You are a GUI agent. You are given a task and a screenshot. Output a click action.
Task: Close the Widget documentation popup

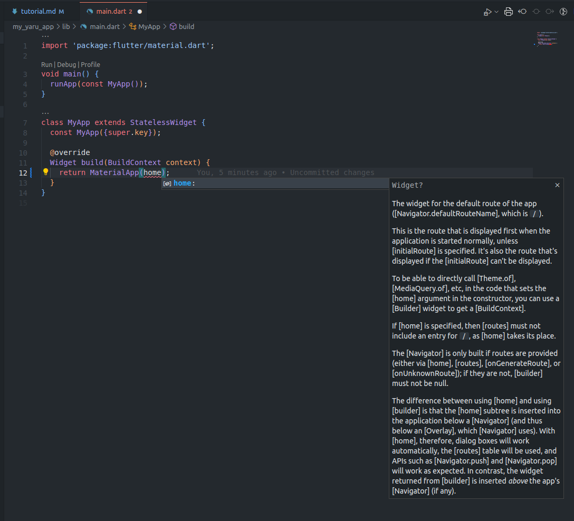coord(557,185)
